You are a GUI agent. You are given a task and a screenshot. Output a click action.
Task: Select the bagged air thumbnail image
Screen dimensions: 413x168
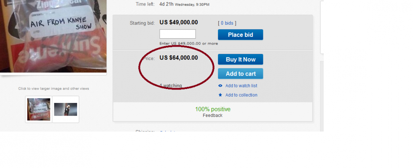39,109
